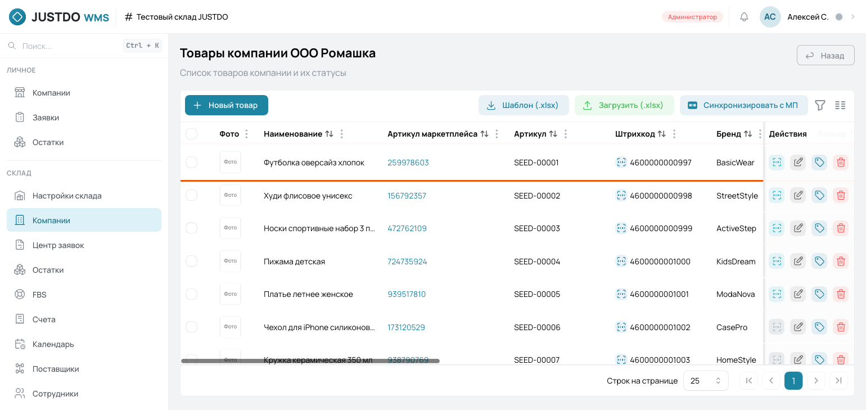Tick the Платье летнее женское checkbox

click(192, 294)
